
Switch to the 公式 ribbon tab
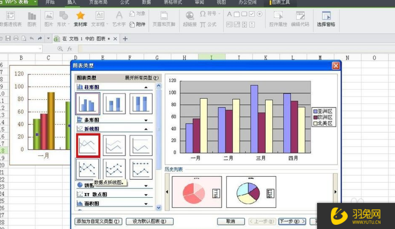point(124,3)
